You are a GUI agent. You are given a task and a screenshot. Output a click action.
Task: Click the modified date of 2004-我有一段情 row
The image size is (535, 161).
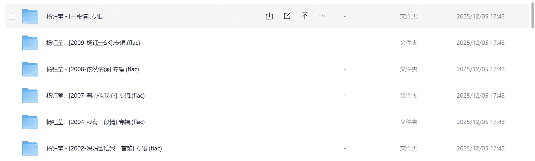click(480, 122)
